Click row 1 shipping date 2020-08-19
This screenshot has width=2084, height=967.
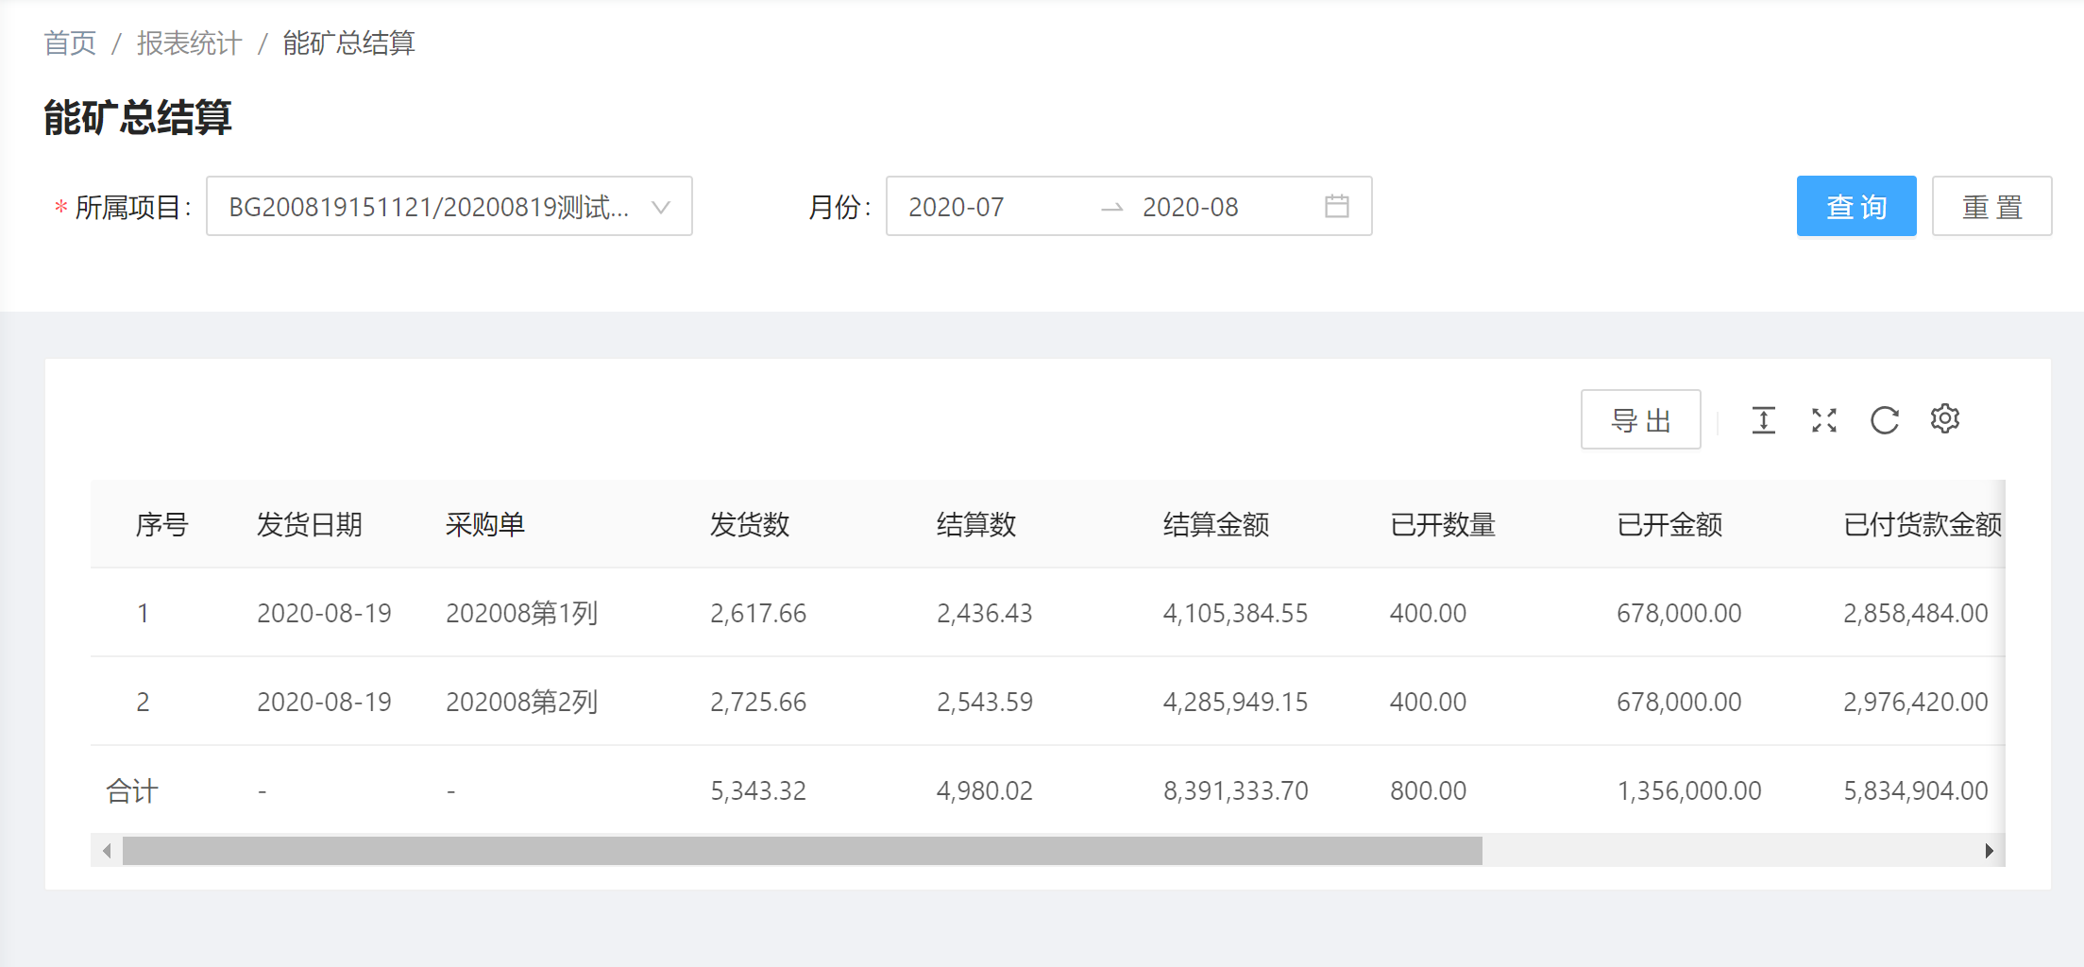(324, 613)
